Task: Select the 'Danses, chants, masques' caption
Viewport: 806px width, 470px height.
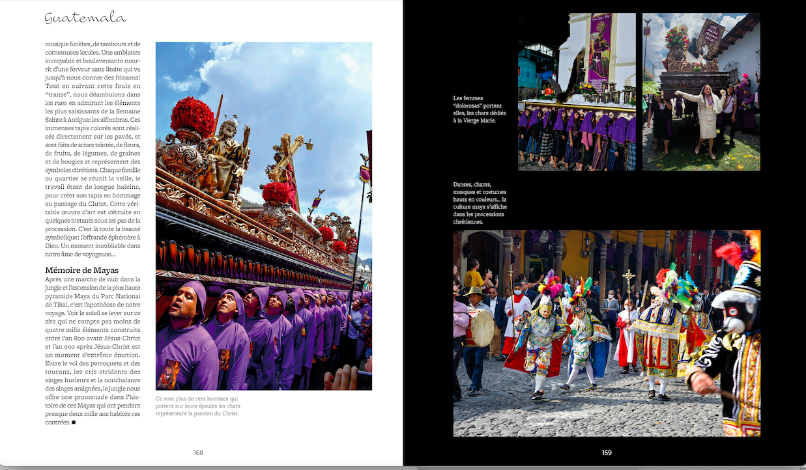Action: 480,203
